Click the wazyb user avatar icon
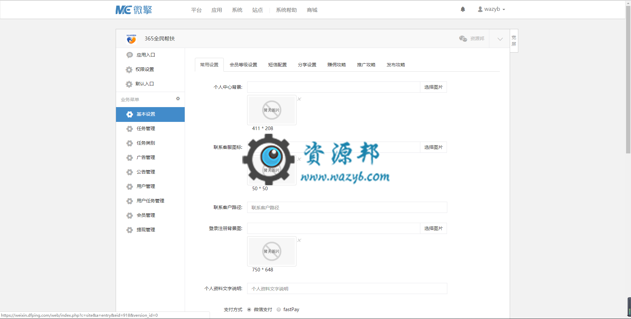This screenshot has width=631, height=319. click(x=480, y=9)
